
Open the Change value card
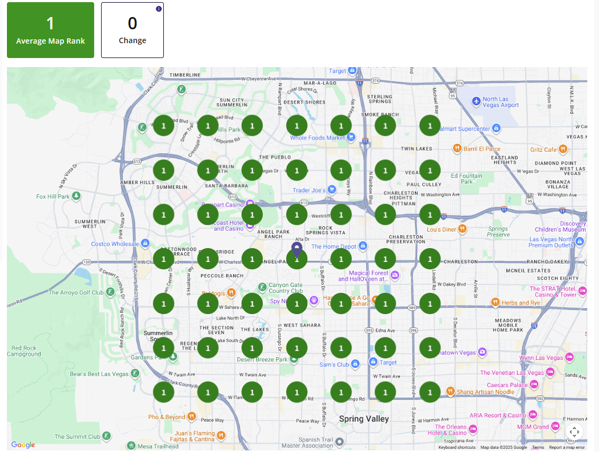coord(132,30)
